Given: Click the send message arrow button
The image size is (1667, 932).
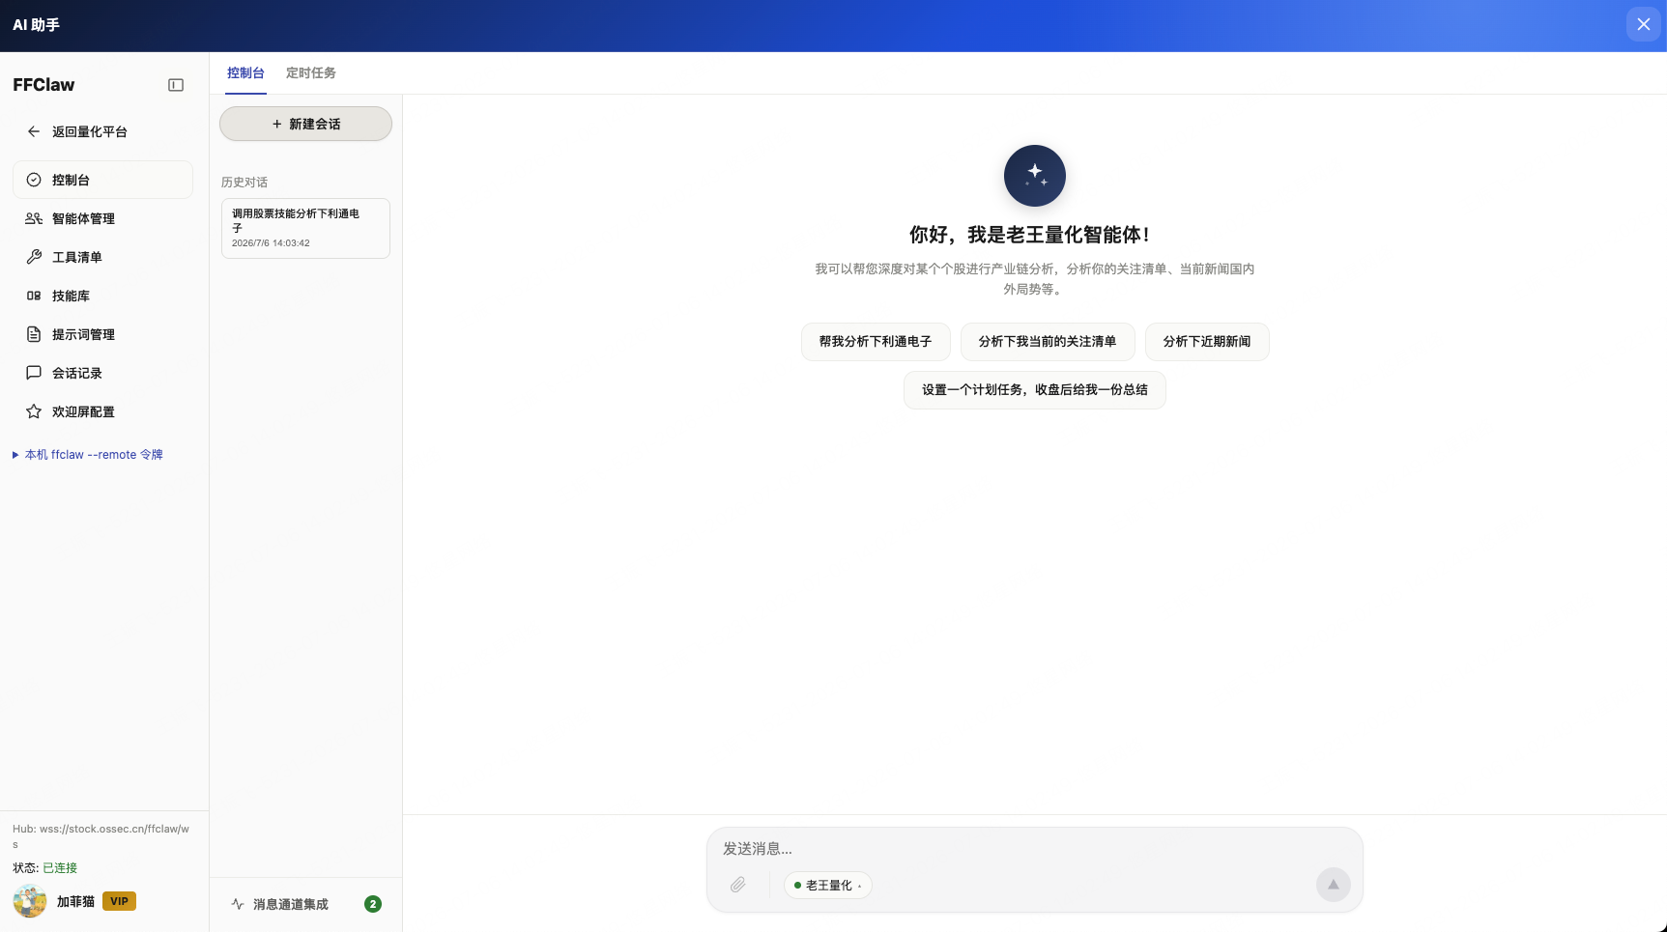Looking at the screenshot, I should [1333, 885].
